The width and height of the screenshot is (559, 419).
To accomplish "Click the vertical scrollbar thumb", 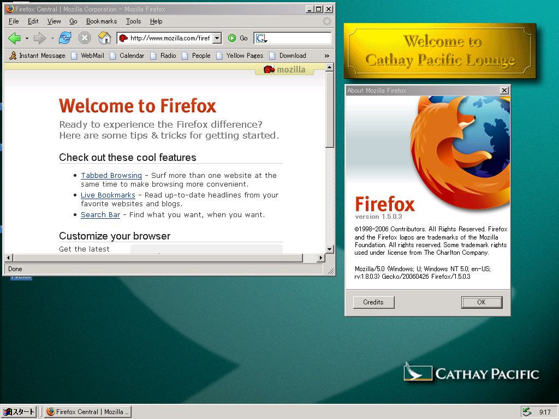I will point(330,109).
